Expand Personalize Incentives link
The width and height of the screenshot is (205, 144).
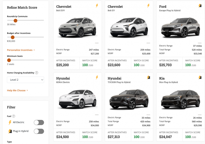(21, 50)
